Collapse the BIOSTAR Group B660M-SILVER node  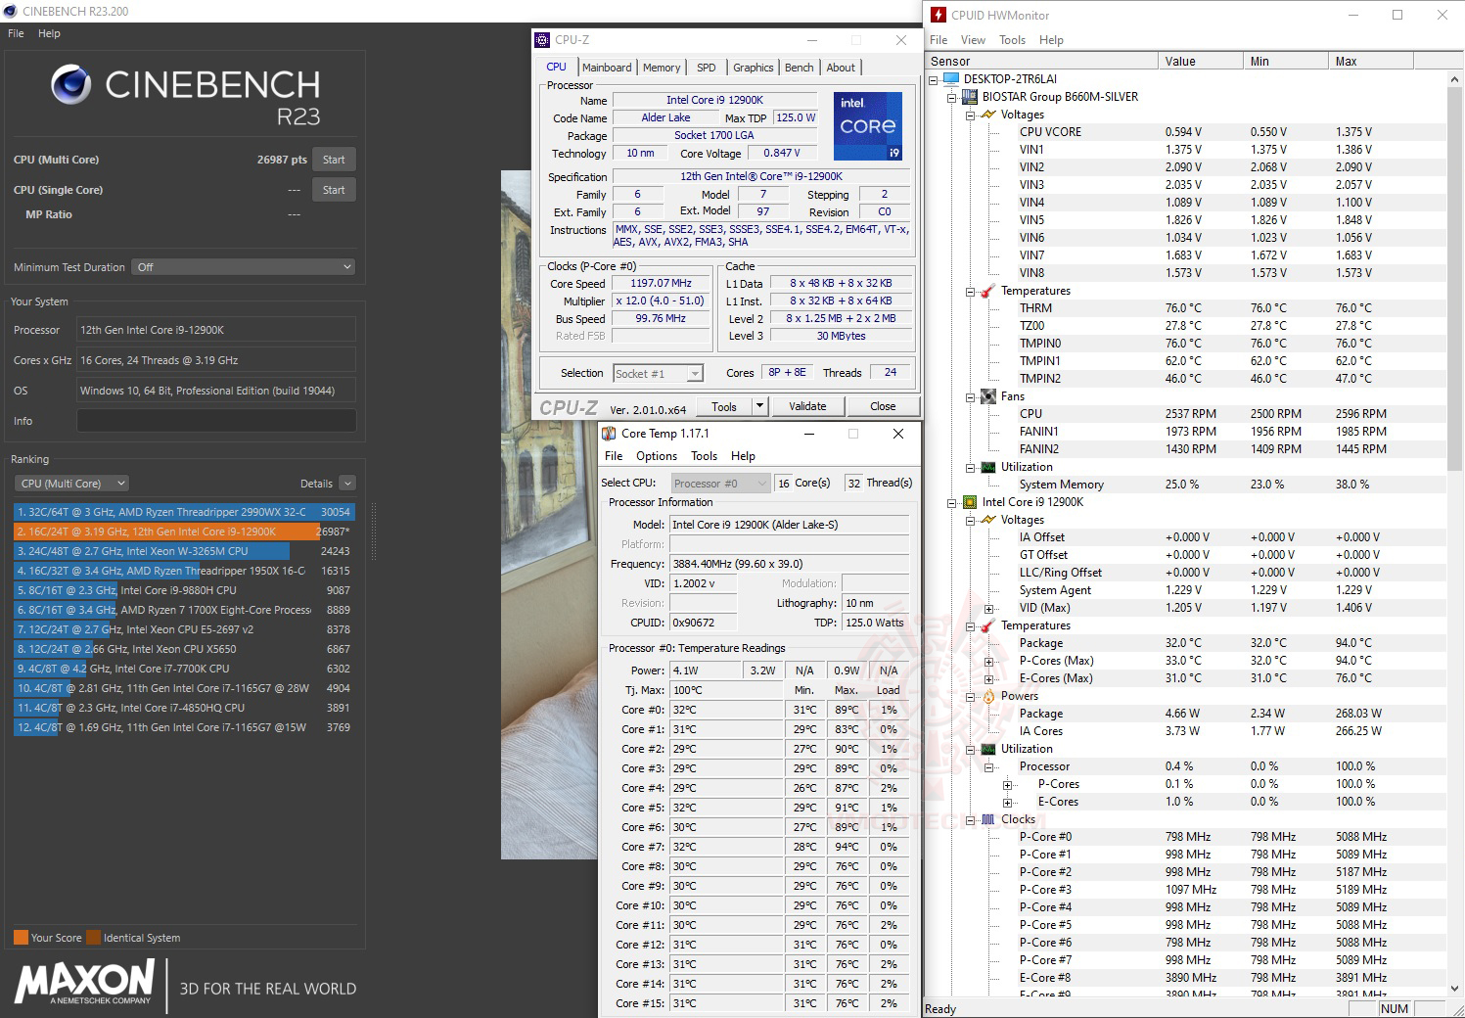(951, 97)
